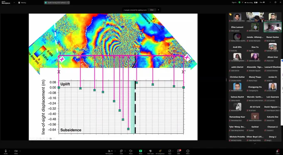Click the green Share screen icon
Image resolution: width=283 pixels, height=155 pixels.
[141, 151]
